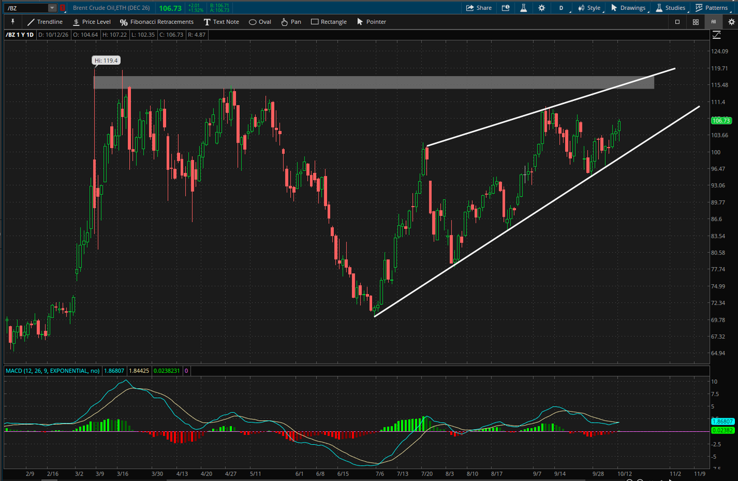The height and width of the screenshot is (481, 738).
Task: Click the 'Brent Crude Oil,ETH (DEC 26)' description
Action: pyautogui.click(x=113, y=8)
